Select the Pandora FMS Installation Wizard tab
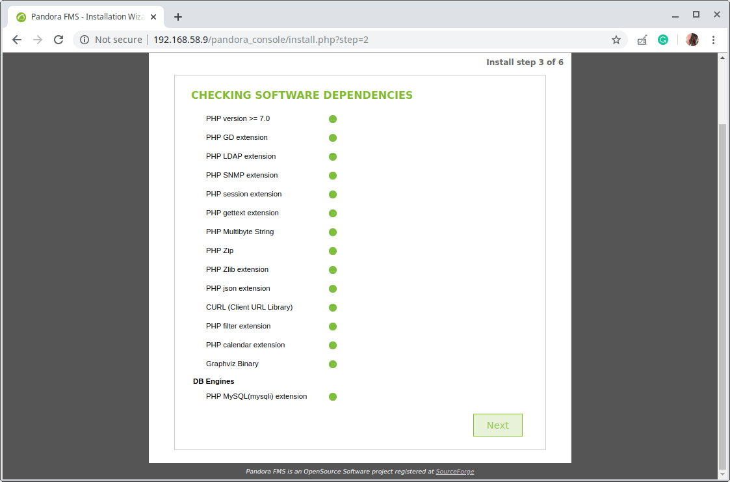The height and width of the screenshot is (482, 730). 86,17
